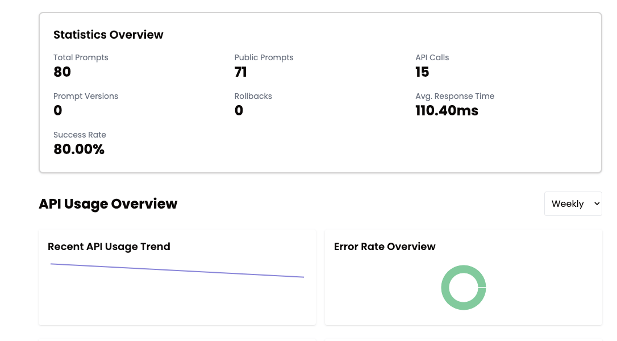Click the Total Prompts value of 80
617x341 pixels.
[x=62, y=72]
